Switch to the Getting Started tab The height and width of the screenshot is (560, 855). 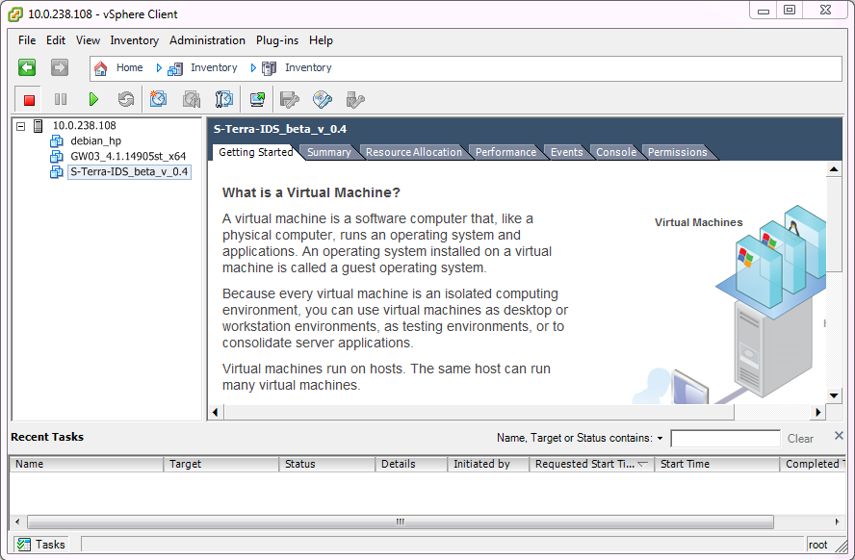tap(255, 152)
